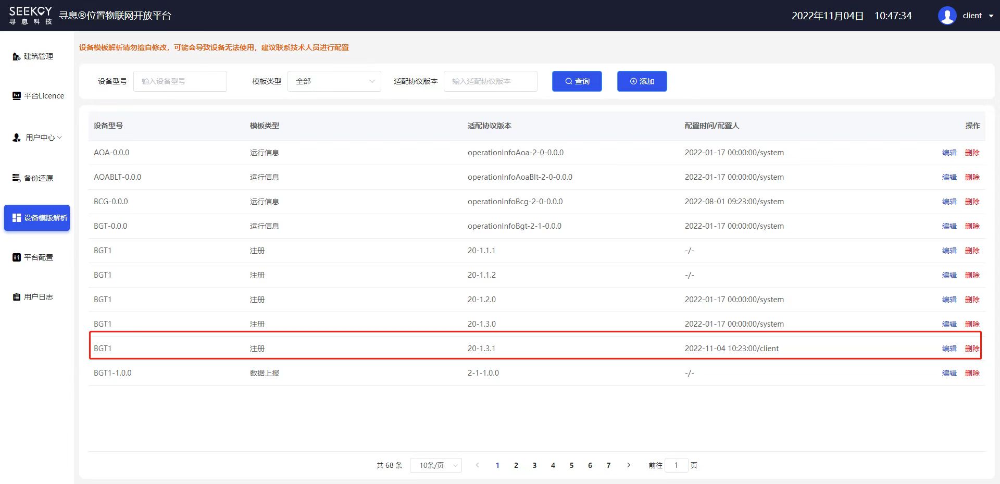Edit the BGT1-1.0.0 row
Viewport: 1000px width, 484px height.
(x=949, y=373)
